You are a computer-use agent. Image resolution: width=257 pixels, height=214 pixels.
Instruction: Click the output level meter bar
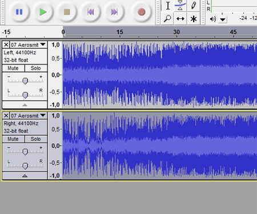pyautogui.click(x=234, y=6)
